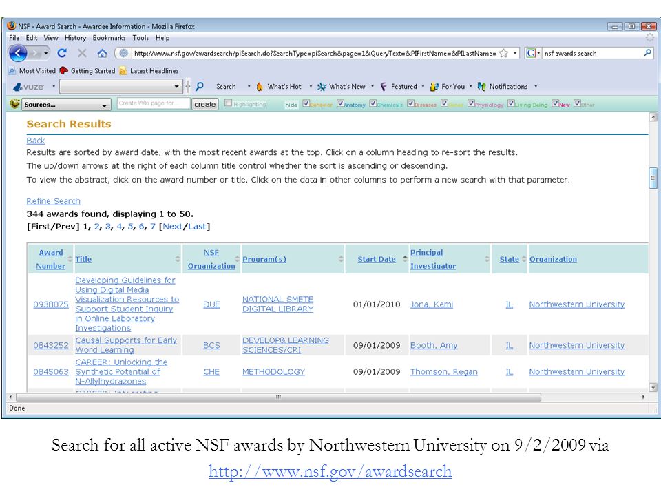Uncheck the Behavior checkbox
661x496 pixels.
pyautogui.click(x=306, y=103)
